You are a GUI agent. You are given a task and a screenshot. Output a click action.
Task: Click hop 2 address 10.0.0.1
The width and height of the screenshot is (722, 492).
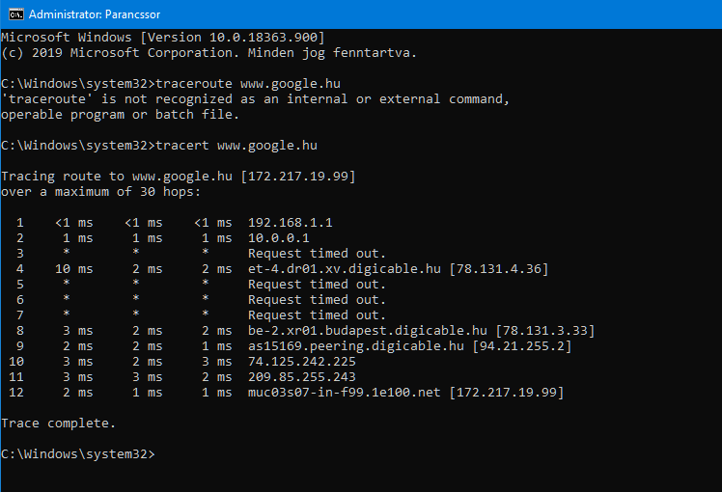279,237
